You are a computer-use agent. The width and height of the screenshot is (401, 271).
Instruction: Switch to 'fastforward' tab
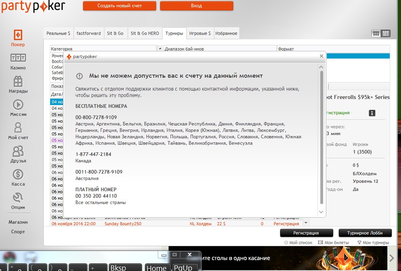coord(89,33)
